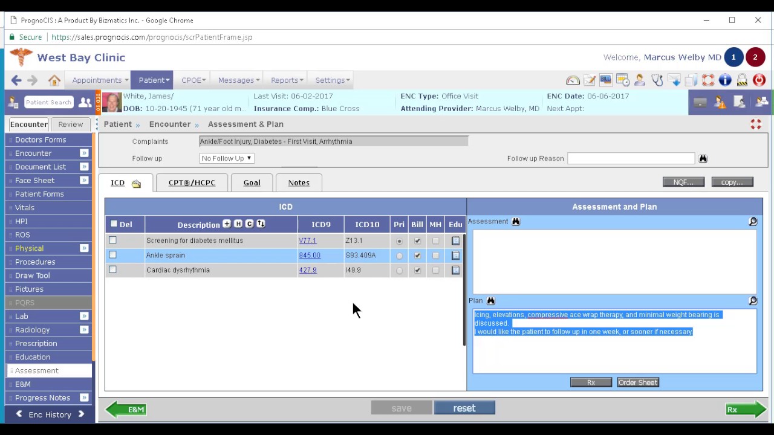This screenshot has width=774, height=435.
Task: Click binoculars icon next to Plan
Action: pos(491,301)
